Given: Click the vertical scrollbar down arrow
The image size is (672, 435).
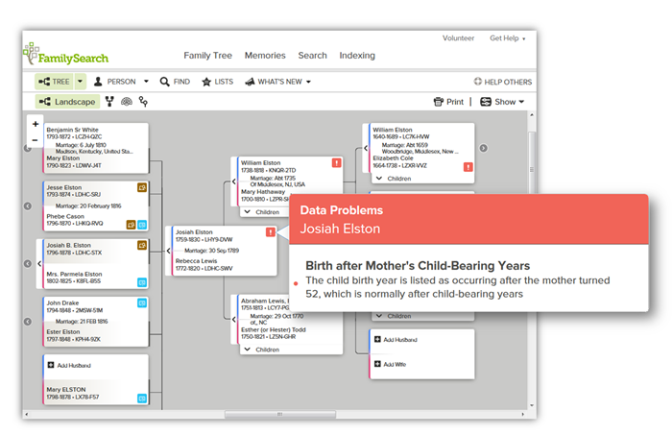Looking at the screenshot, I should [x=532, y=405].
